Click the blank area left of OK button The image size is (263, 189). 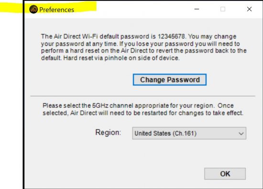click(114, 174)
